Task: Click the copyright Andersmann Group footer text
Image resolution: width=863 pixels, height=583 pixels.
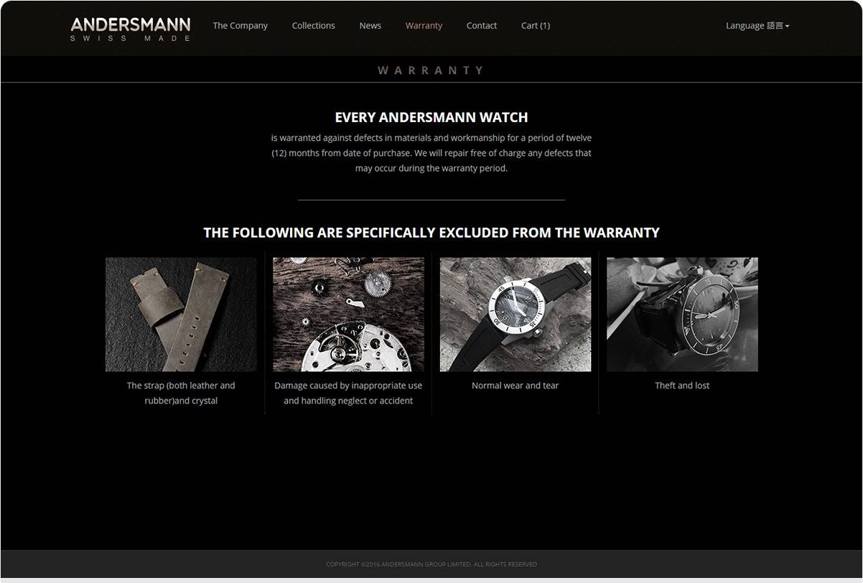Action: (431, 564)
